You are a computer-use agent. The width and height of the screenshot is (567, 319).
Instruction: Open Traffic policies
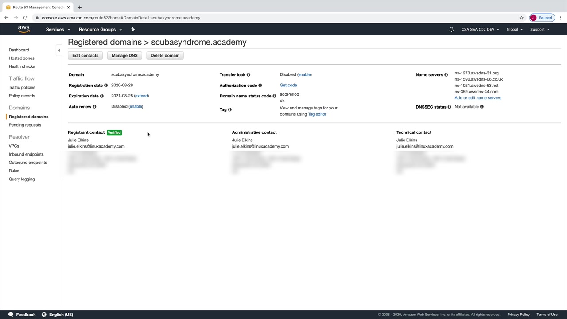(22, 88)
